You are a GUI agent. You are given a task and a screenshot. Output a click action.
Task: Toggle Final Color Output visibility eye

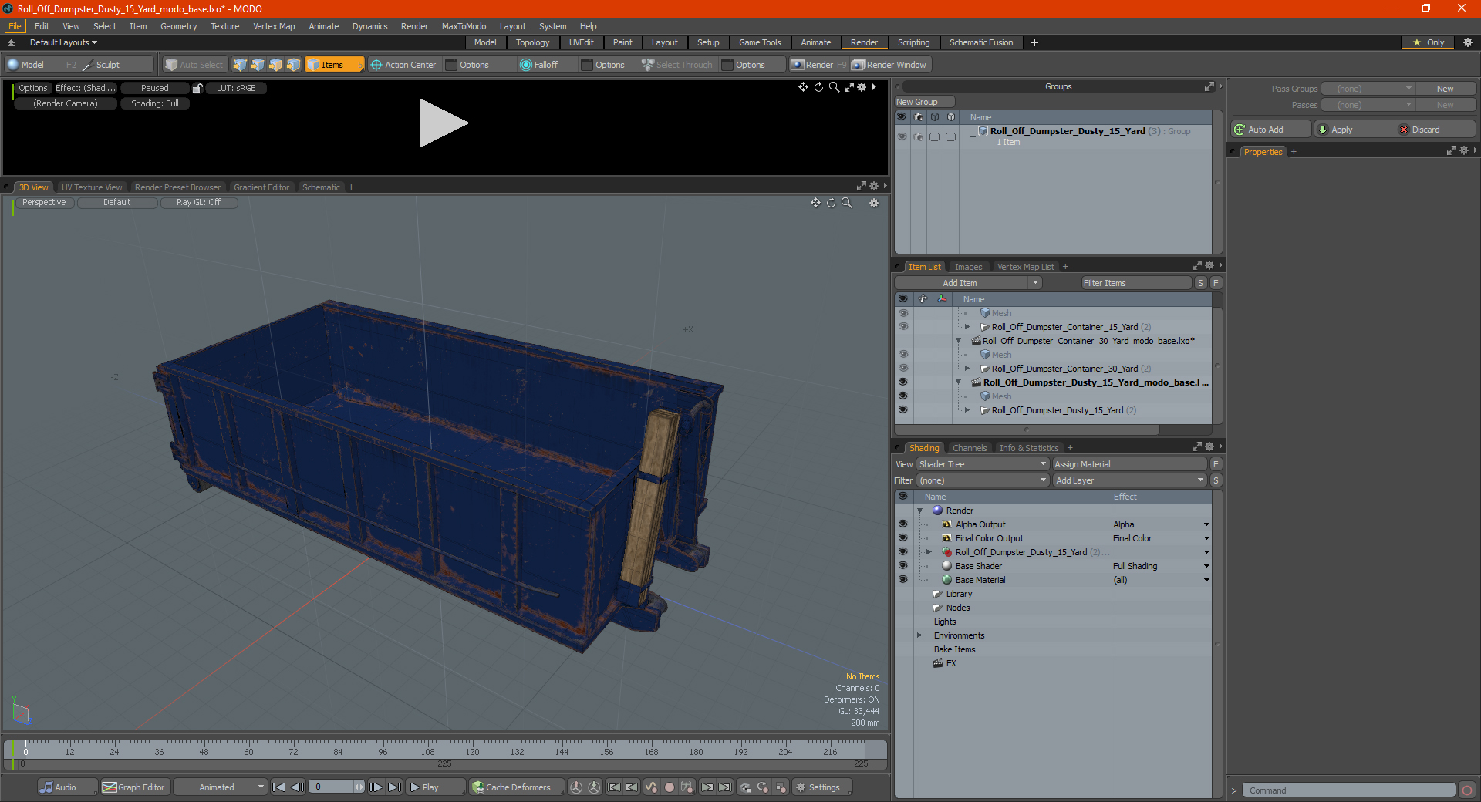[x=902, y=538]
